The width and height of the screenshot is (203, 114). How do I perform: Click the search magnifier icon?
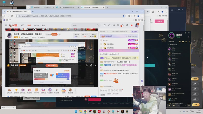tap(98, 25)
